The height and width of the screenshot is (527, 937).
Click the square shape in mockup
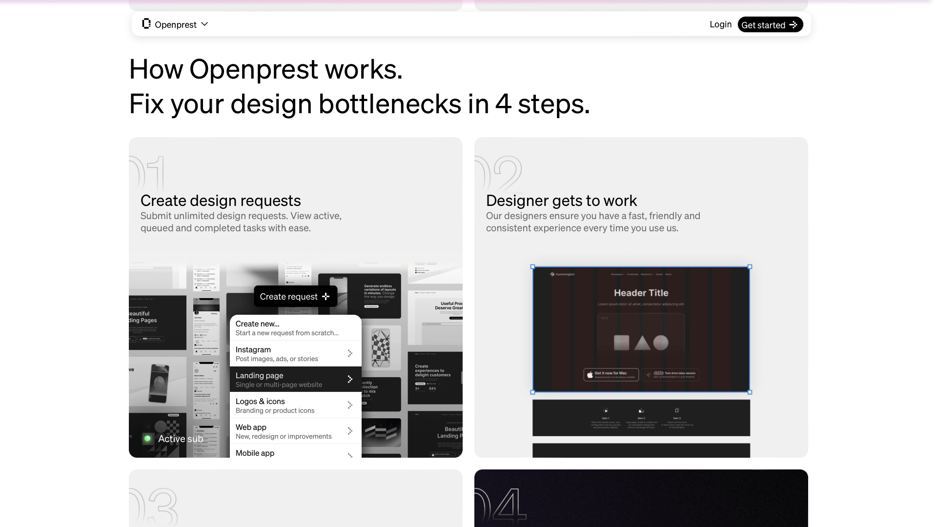point(621,343)
